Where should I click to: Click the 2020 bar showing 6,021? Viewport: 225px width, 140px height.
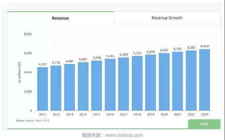164,82
